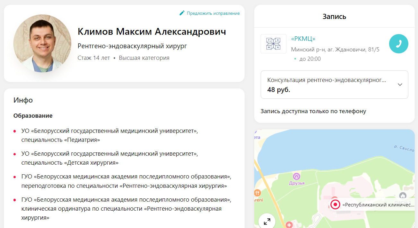Click 'Предложить исправление' link

(213, 13)
